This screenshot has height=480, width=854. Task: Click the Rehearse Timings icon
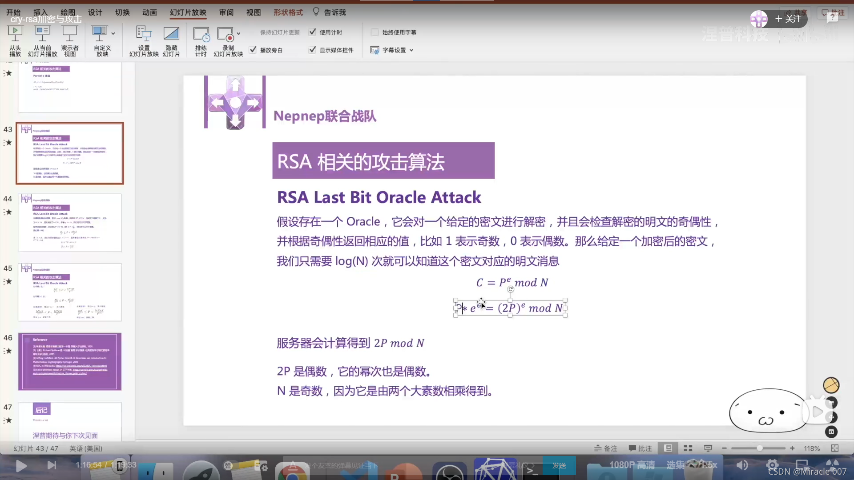201,34
